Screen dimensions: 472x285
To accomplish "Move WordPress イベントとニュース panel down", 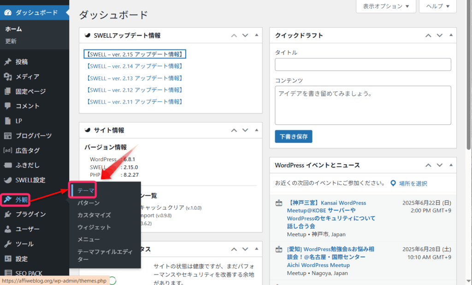I will 440,165.
